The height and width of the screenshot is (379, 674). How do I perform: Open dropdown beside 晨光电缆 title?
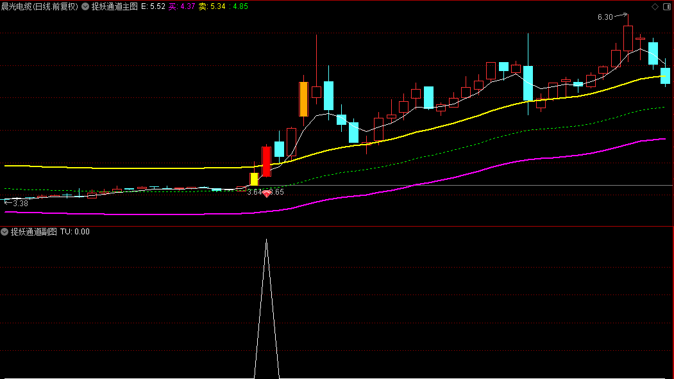click(x=85, y=6)
